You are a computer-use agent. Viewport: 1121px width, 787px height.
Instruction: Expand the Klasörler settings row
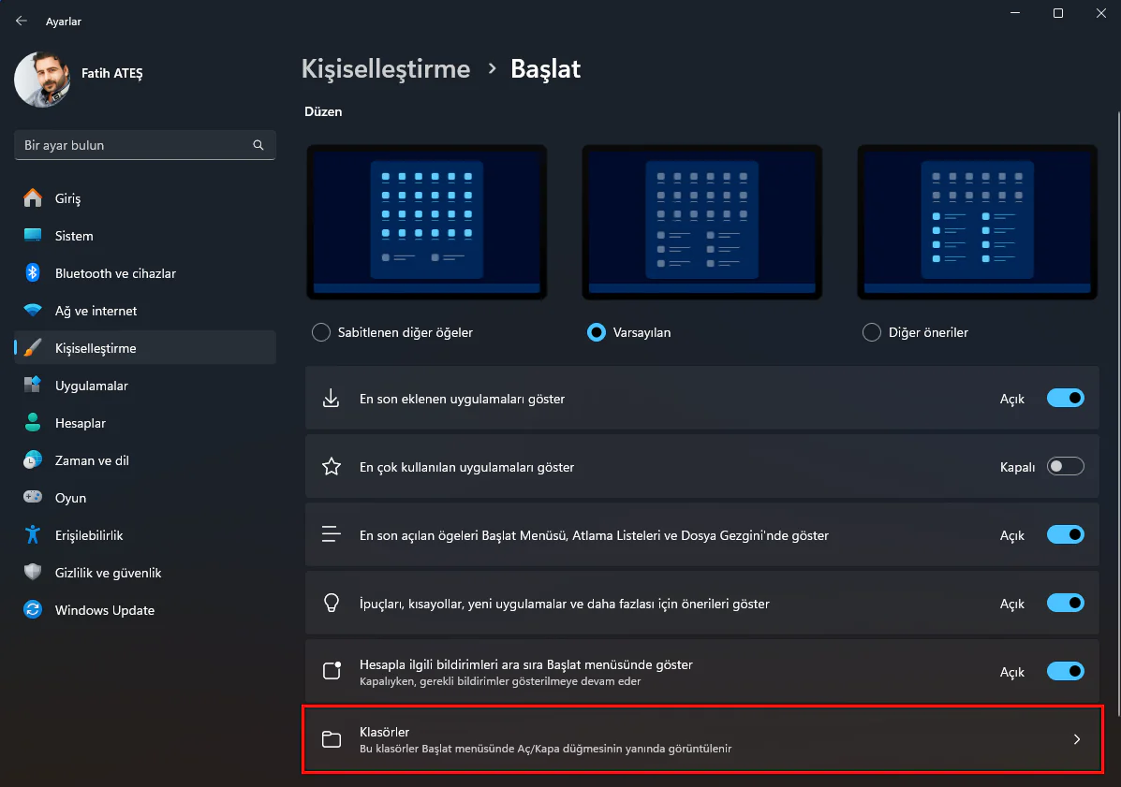1076,739
